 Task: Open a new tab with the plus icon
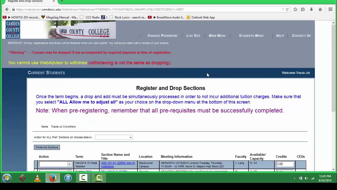62,1
